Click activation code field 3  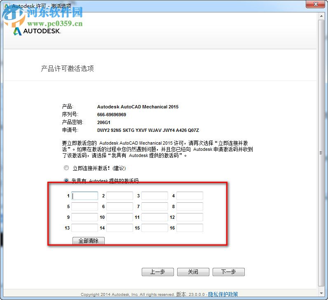point(155,196)
